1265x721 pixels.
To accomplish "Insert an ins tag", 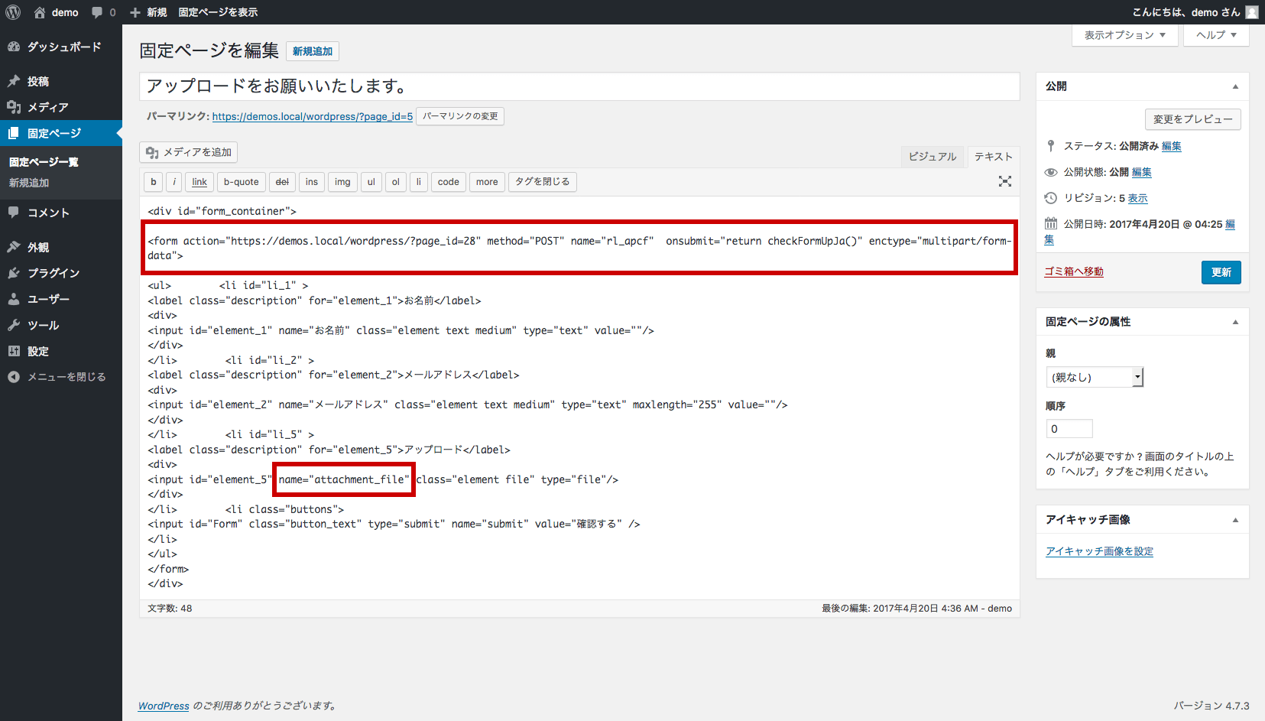I will pos(312,182).
